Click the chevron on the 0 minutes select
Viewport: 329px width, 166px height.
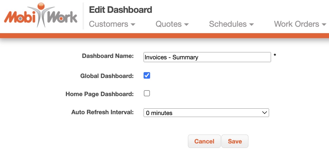click(x=264, y=113)
